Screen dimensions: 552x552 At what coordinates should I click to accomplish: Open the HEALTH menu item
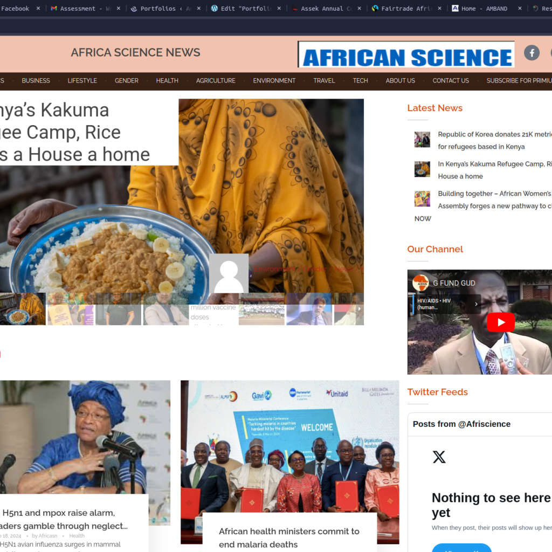167,81
